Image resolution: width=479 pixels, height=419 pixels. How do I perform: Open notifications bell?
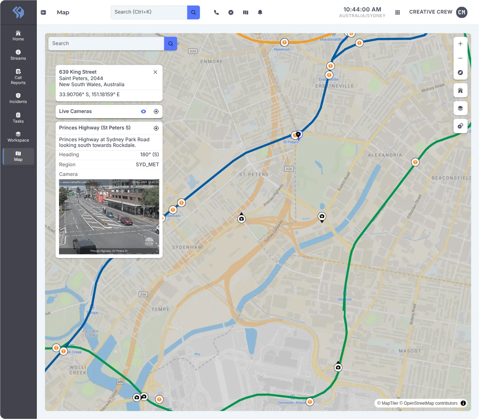(x=260, y=13)
